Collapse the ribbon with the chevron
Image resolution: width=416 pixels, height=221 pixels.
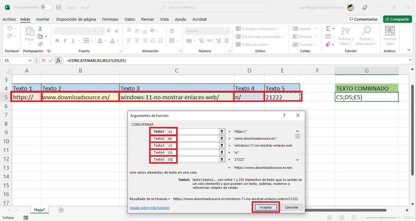[x=409, y=50]
